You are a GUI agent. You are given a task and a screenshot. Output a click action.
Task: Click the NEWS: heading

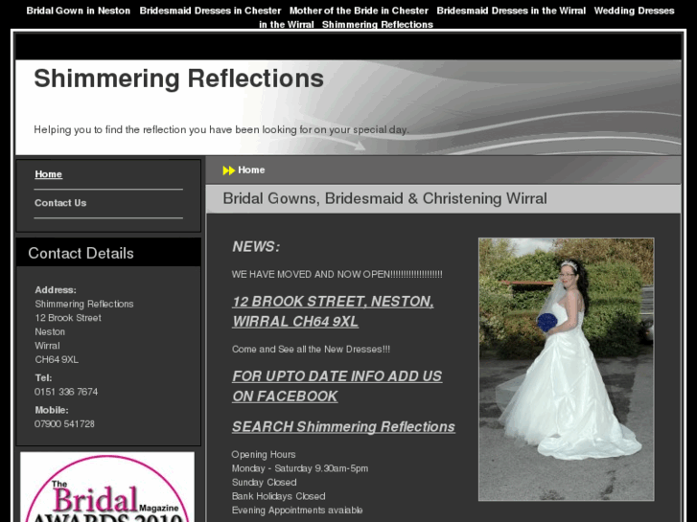tap(256, 246)
